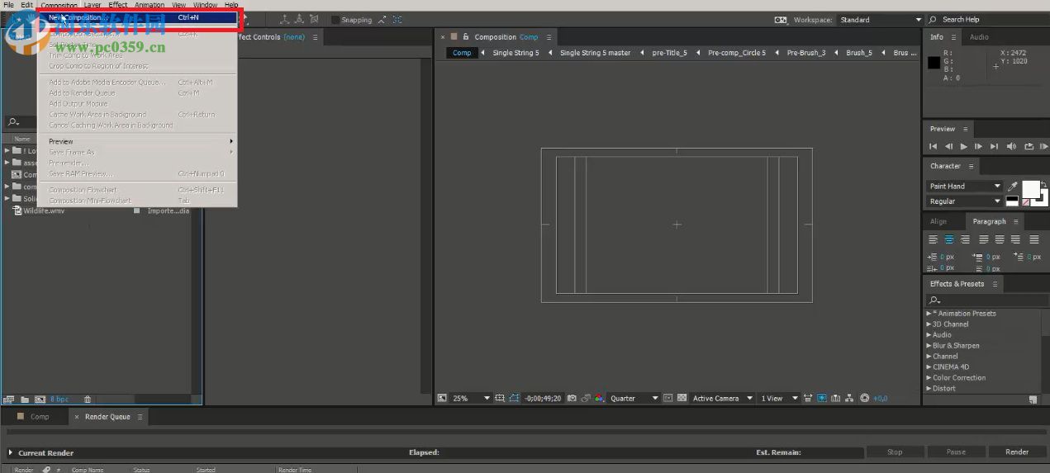Select center align text in Paragraph panel
This screenshot has width=1050, height=473.
[x=949, y=239]
